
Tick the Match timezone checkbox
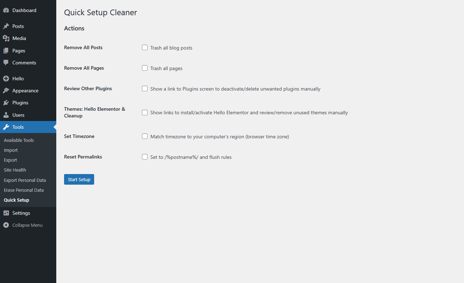click(145, 136)
